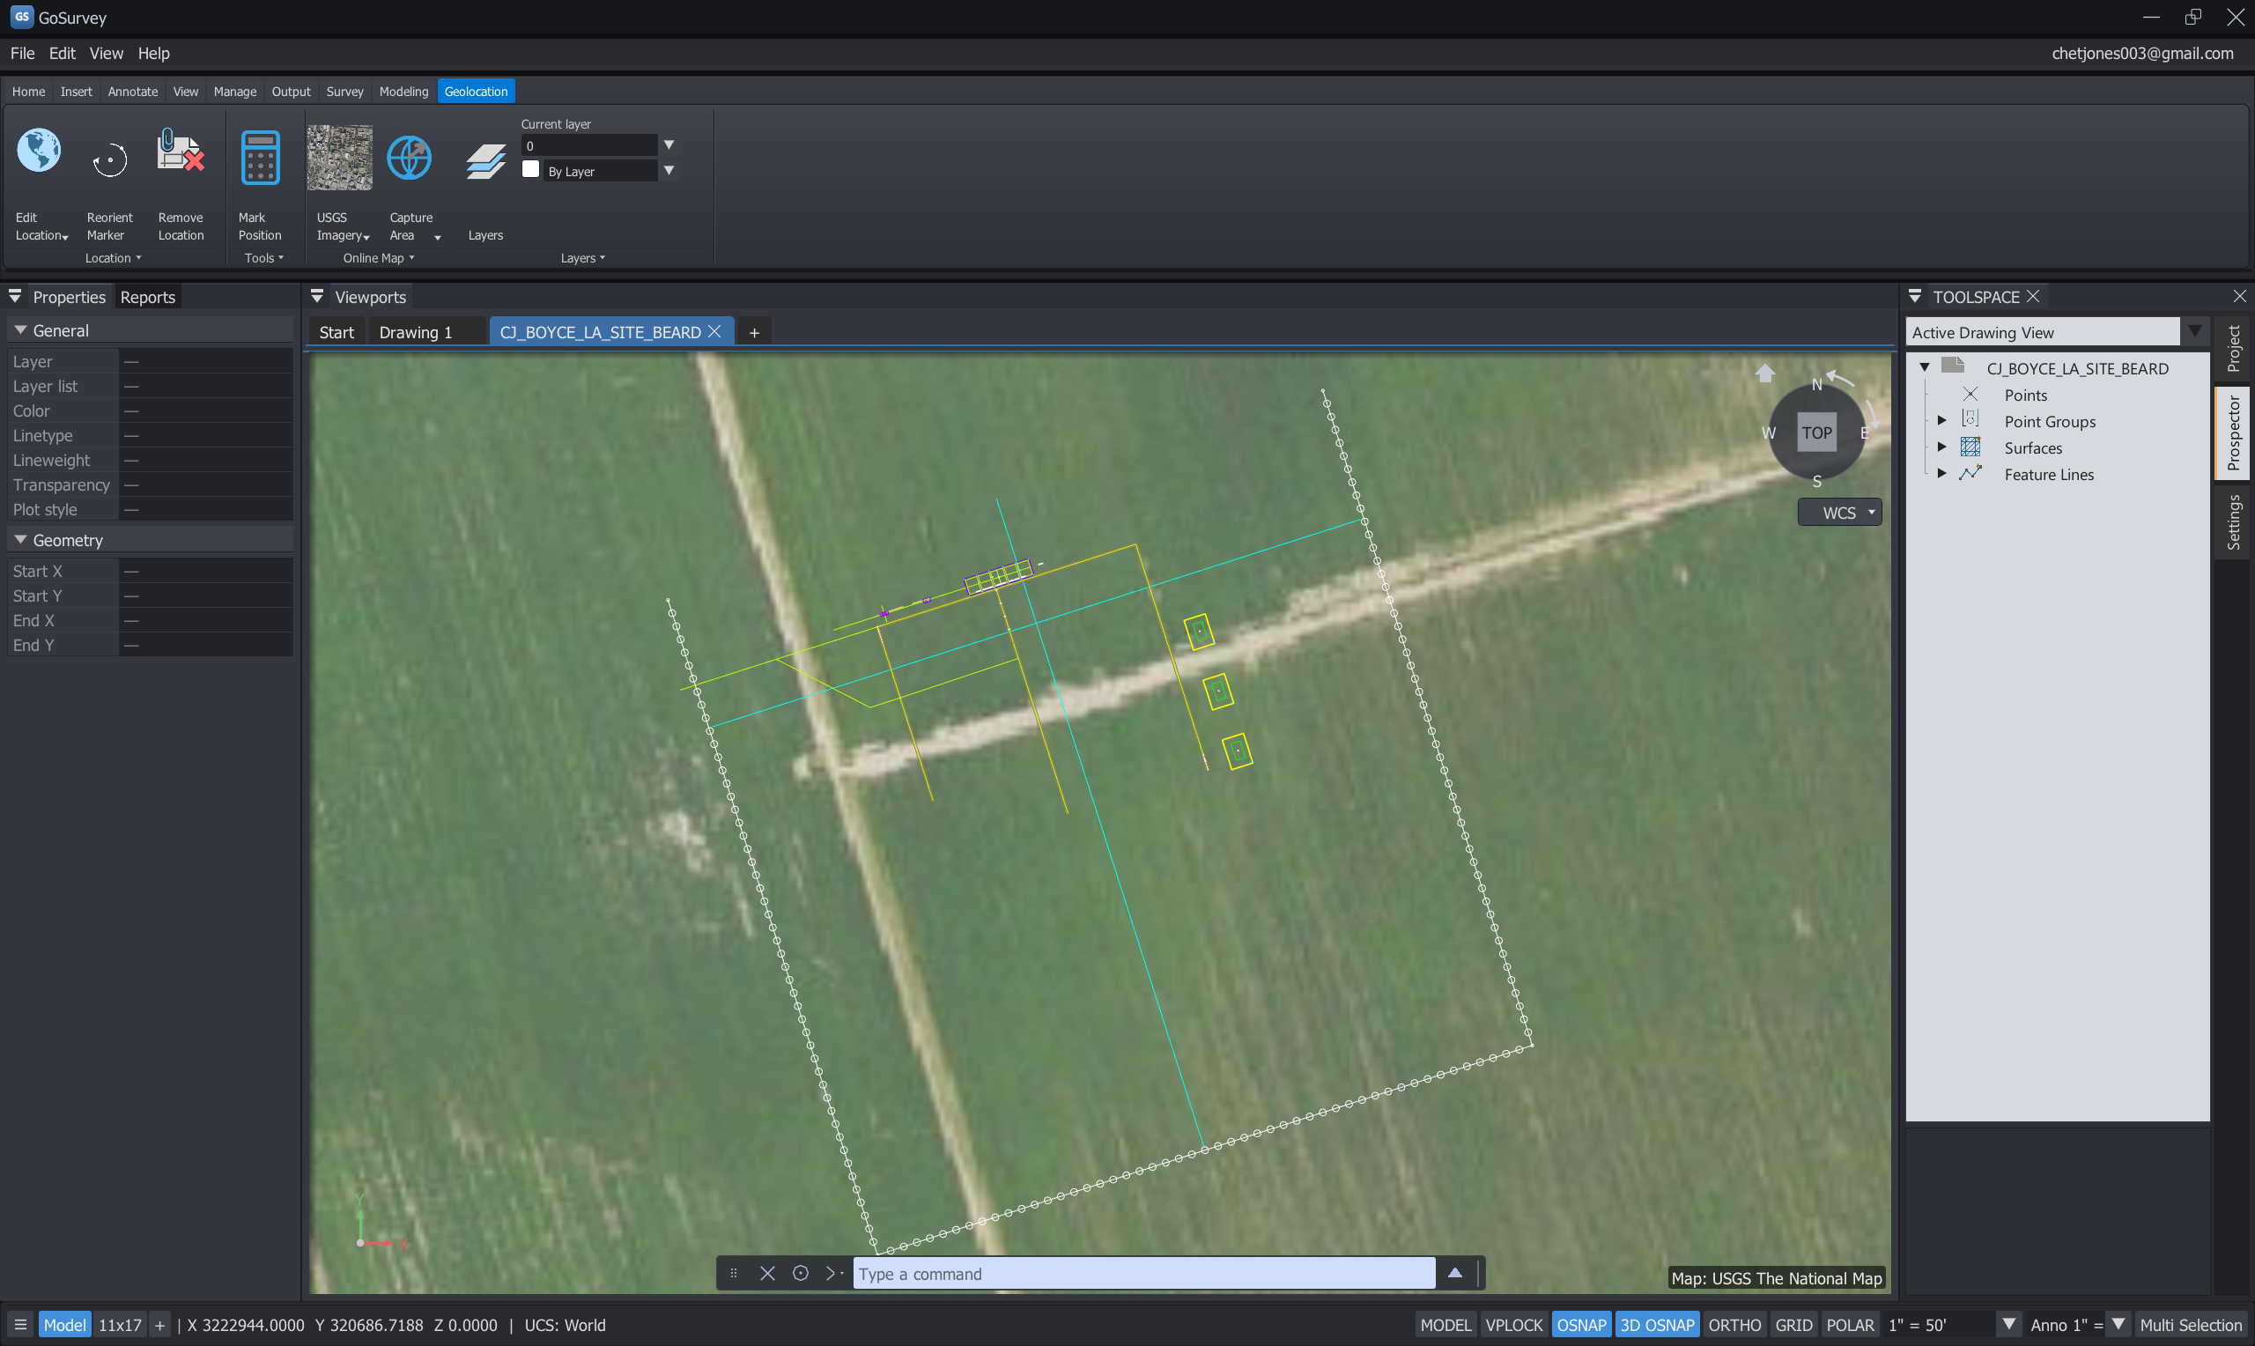This screenshot has width=2255, height=1346.
Task: Expand the Tools panel group
Action: click(264, 257)
